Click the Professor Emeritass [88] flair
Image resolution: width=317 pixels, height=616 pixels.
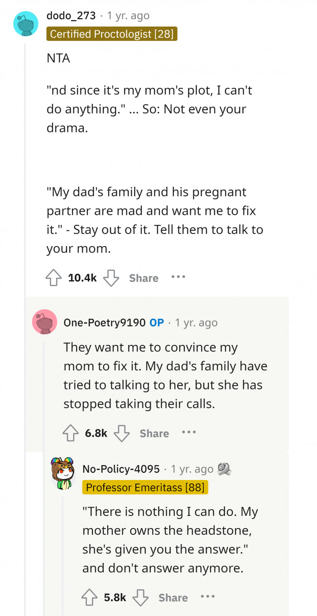pyautogui.click(x=145, y=487)
